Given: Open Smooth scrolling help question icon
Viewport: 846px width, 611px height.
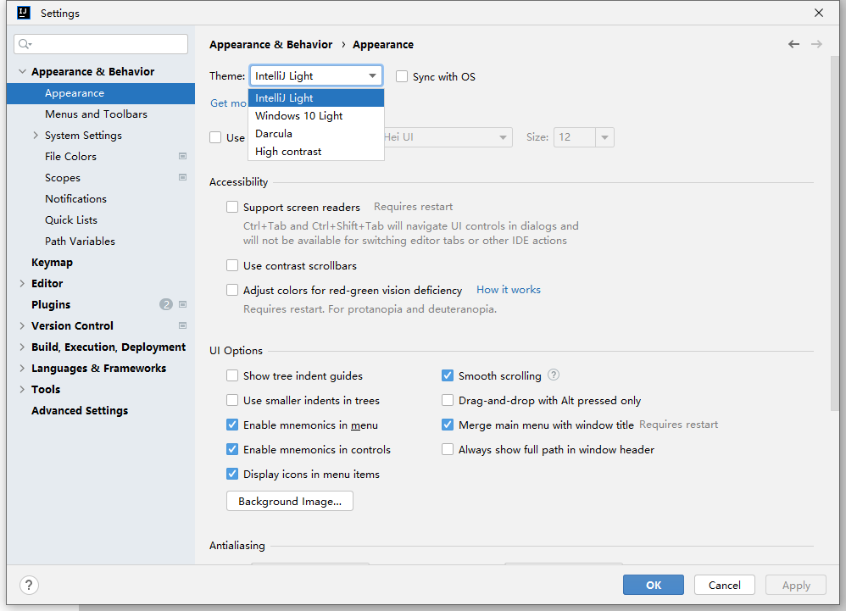Looking at the screenshot, I should [554, 375].
